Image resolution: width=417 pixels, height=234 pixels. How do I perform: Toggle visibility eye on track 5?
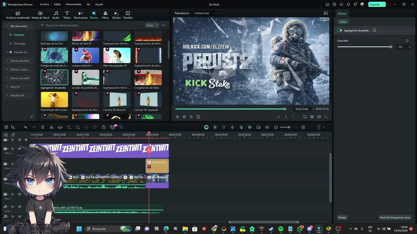26,140
